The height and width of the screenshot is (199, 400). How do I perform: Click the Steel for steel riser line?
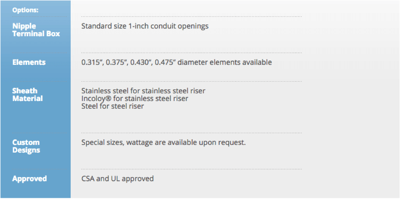coord(112,106)
